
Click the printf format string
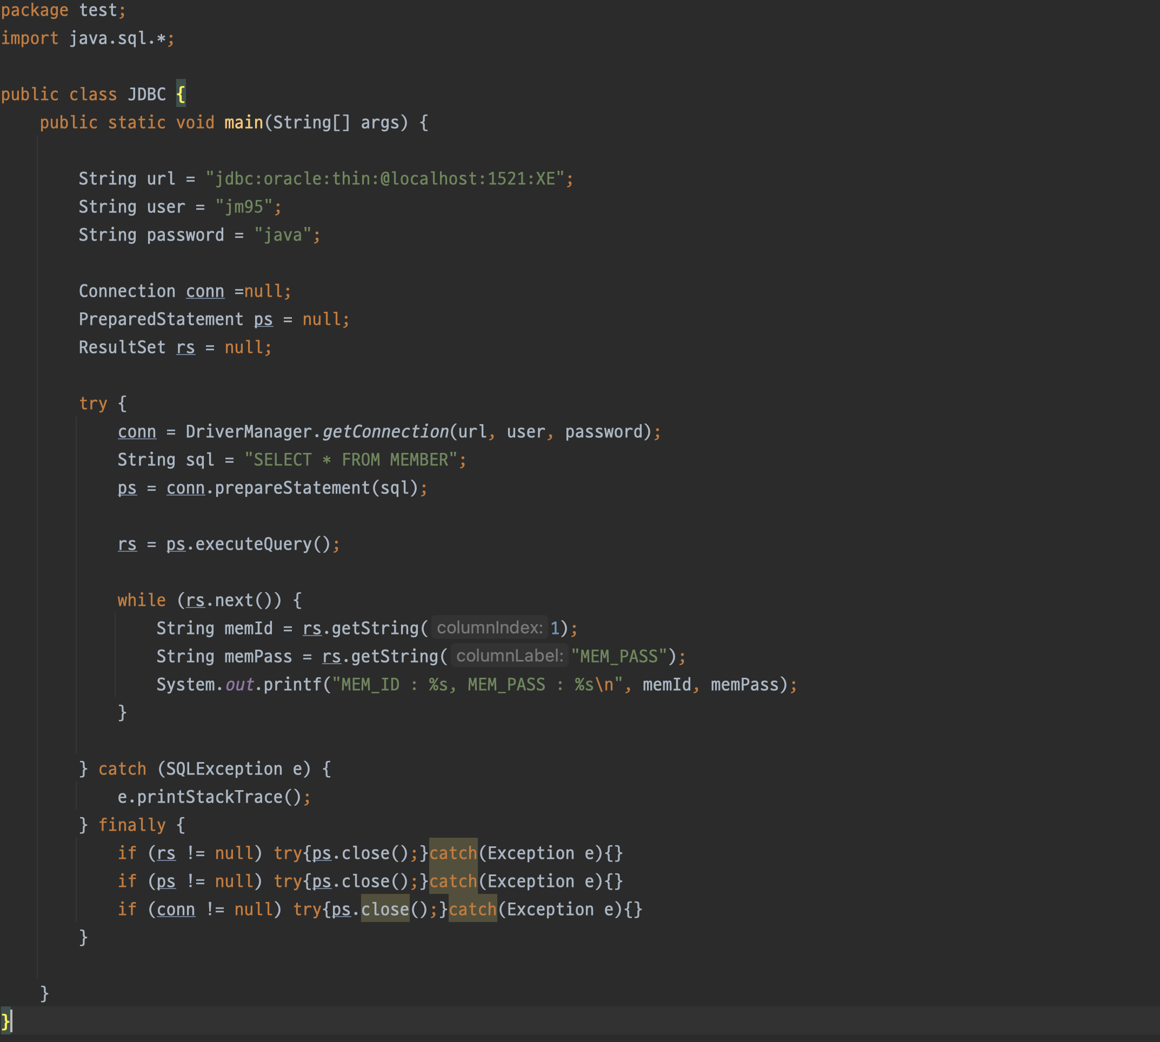click(x=477, y=684)
